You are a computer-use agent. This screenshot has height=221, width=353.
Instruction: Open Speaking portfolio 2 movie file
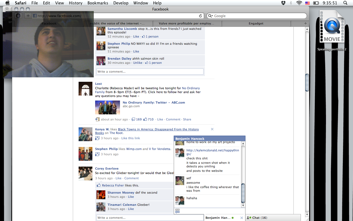[332, 28]
